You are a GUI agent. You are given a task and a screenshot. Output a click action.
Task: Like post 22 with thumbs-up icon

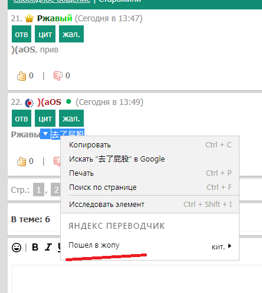pyautogui.click(x=21, y=162)
